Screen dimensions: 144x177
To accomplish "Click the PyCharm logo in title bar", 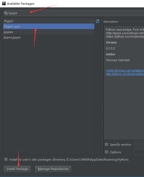I will (4, 4).
